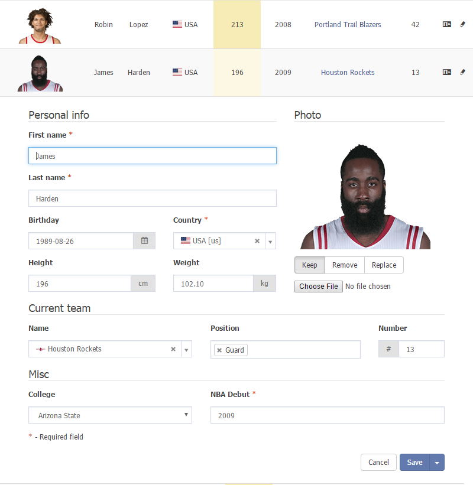
Task: Click the Cancel button
Action: pyautogui.click(x=378, y=463)
